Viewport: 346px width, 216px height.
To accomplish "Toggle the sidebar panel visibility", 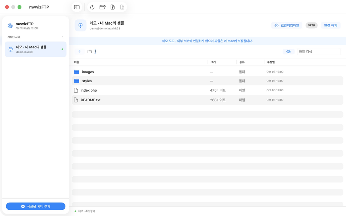I will click(77, 7).
